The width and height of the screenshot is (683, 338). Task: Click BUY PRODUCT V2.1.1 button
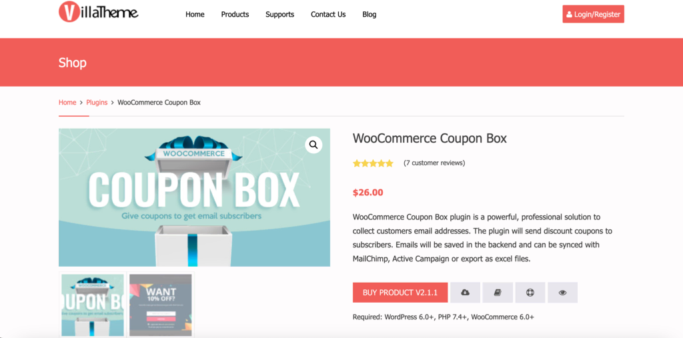pos(400,293)
